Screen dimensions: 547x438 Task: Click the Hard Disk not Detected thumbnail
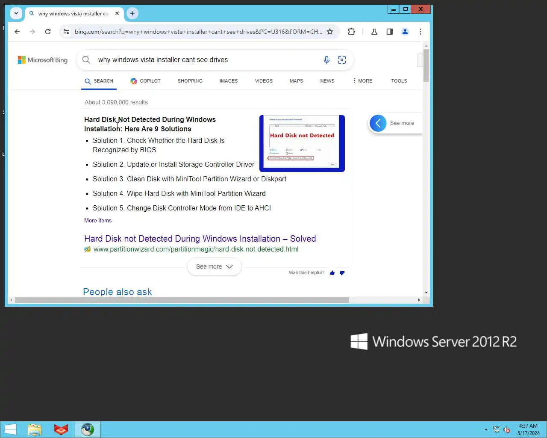tap(302, 143)
